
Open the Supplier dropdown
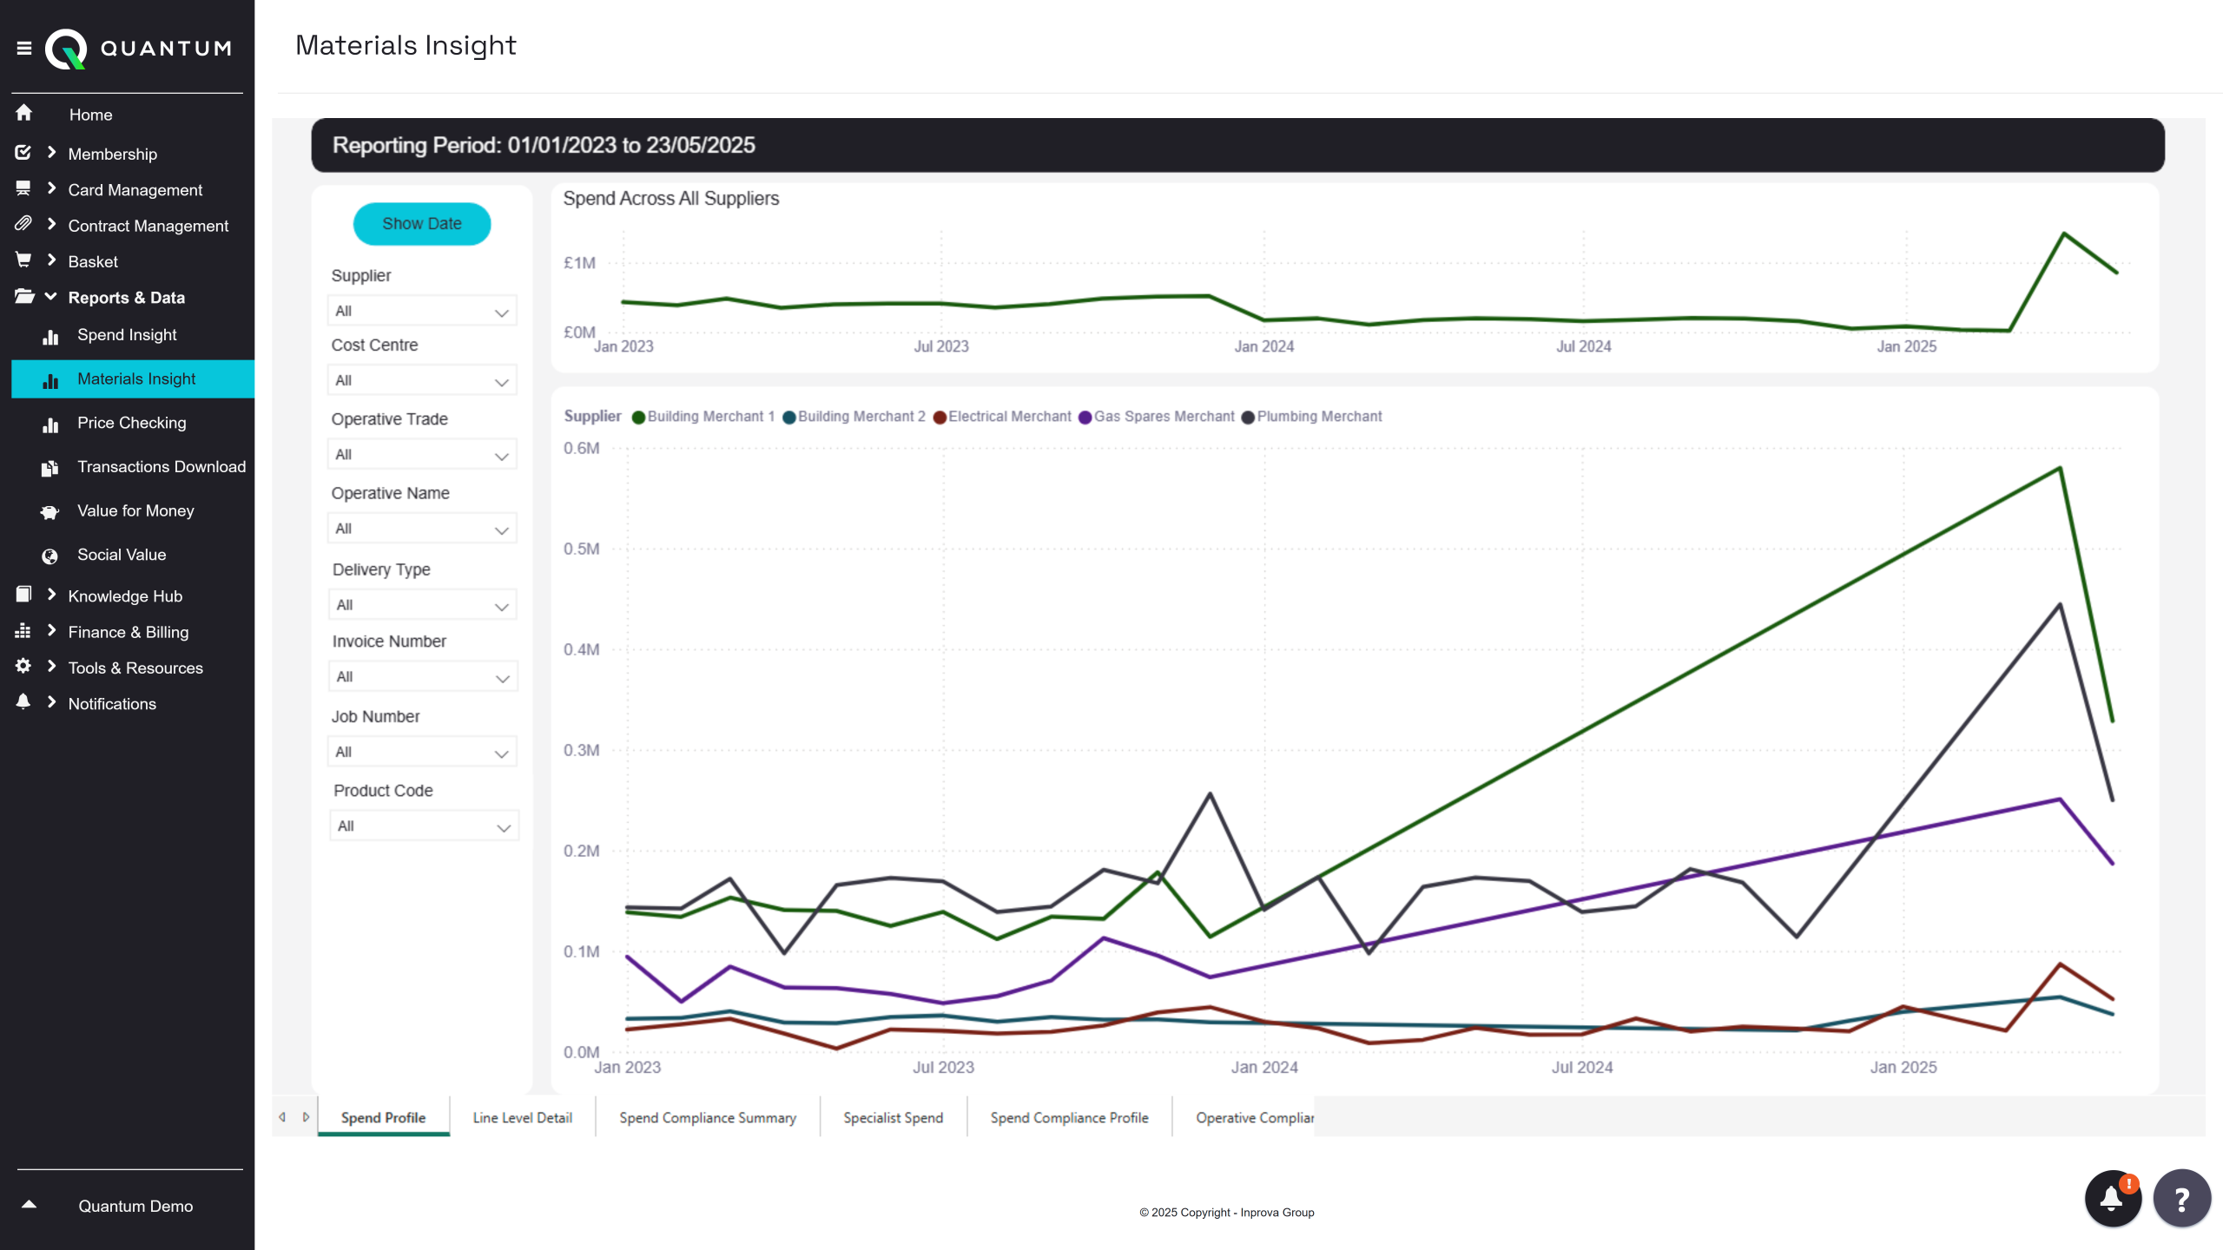(x=422, y=311)
